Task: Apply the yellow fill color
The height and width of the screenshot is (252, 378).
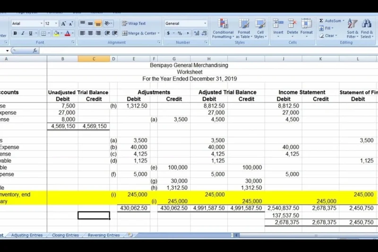Action: (x=56, y=33)
